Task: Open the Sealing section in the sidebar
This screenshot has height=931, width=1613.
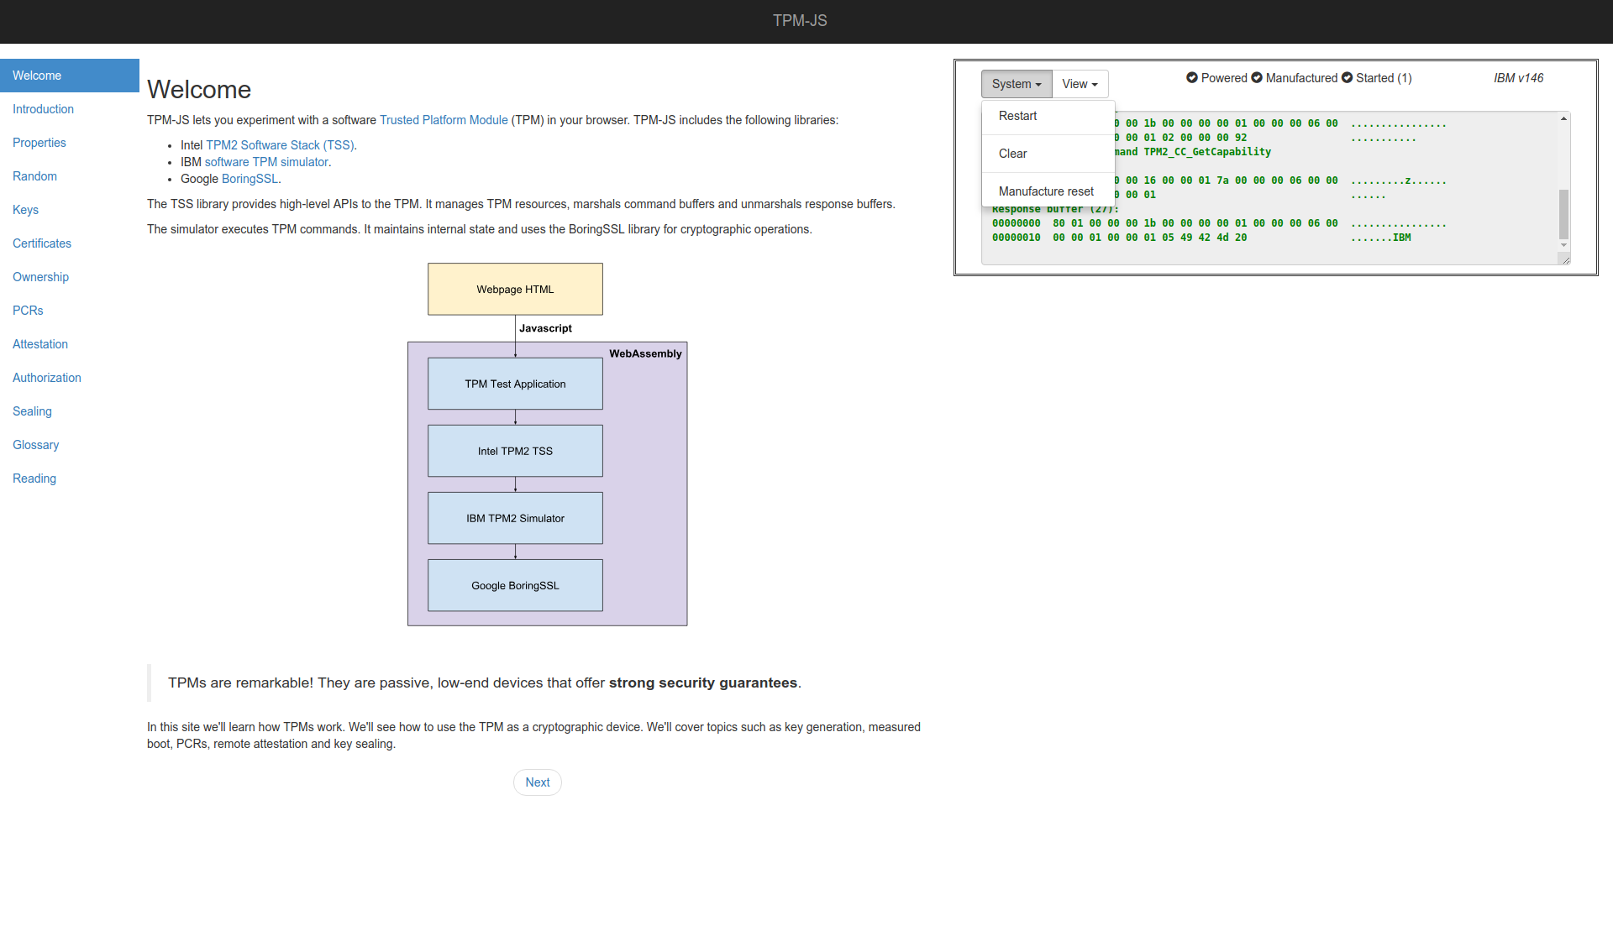Action: [32, 411]
